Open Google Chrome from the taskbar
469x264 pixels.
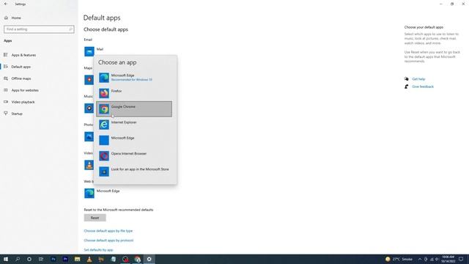(137, 259)
